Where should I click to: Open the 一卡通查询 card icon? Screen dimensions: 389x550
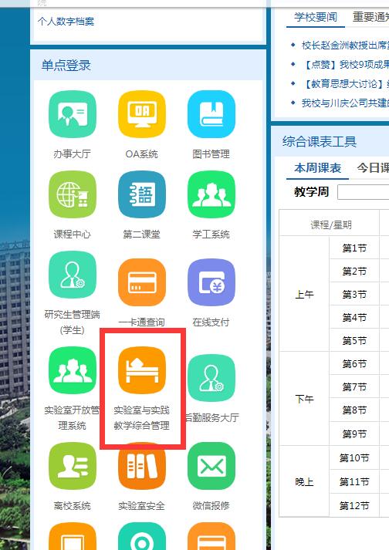(142, 282)
